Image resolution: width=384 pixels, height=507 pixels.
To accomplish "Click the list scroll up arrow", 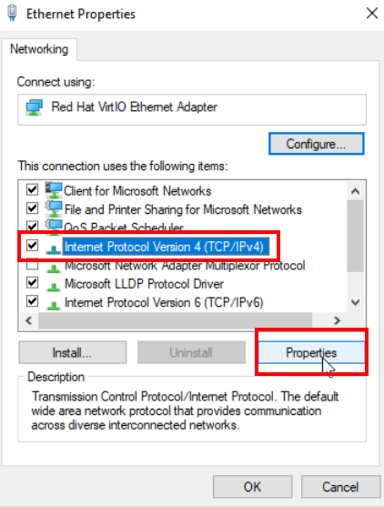I will click(x=355, y=191).
